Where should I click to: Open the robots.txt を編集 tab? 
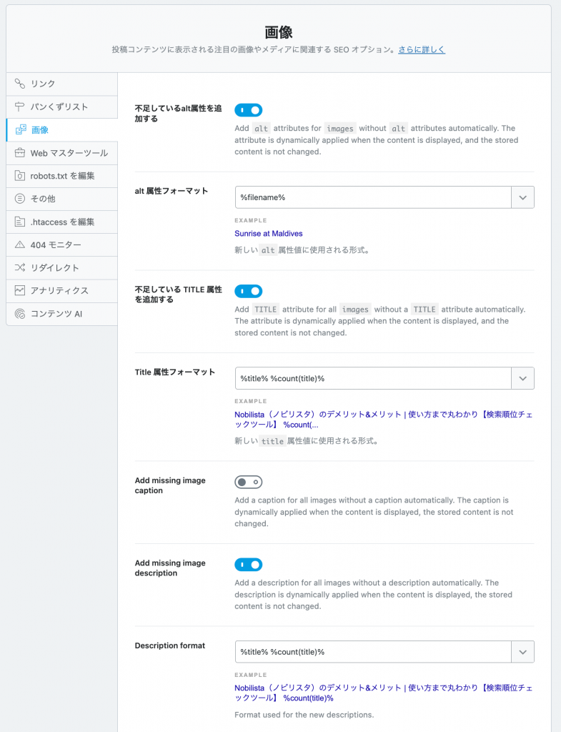pos(61,176)
